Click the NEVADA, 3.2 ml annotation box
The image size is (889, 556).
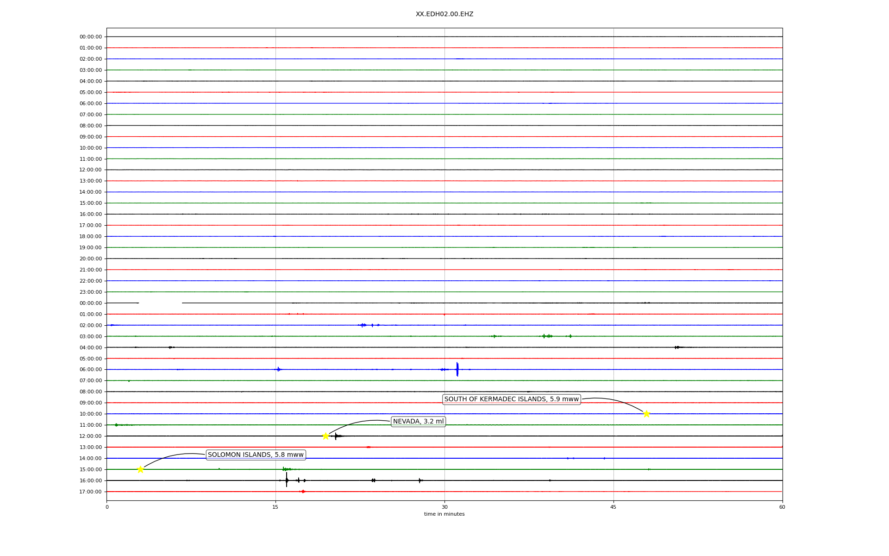(x=418, y=422)
